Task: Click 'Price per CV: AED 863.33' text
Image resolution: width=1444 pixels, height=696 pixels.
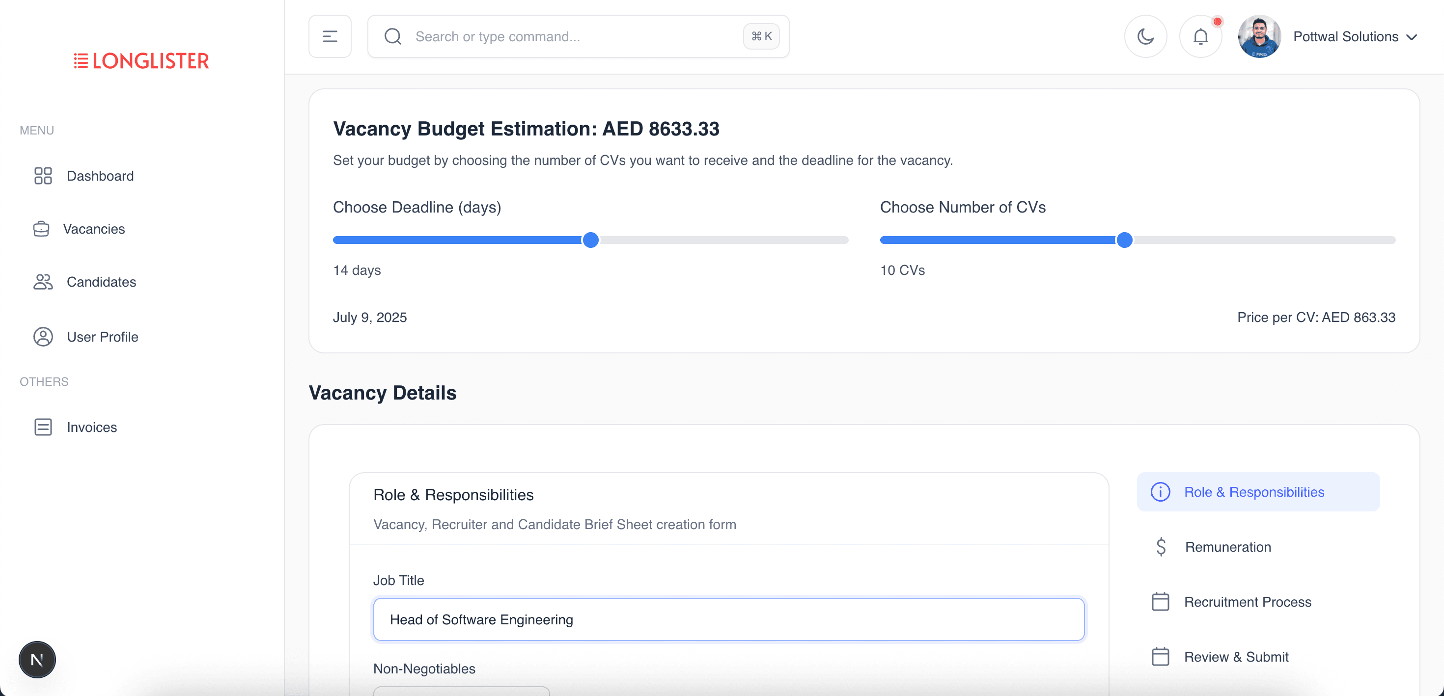Action: [x=1316, y=317]
